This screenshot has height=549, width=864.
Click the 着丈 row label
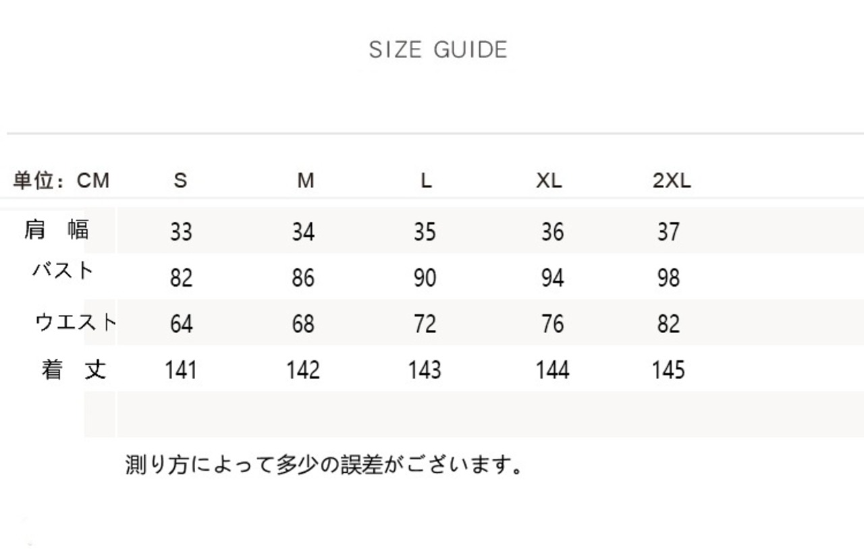click(x=74, y=370)
